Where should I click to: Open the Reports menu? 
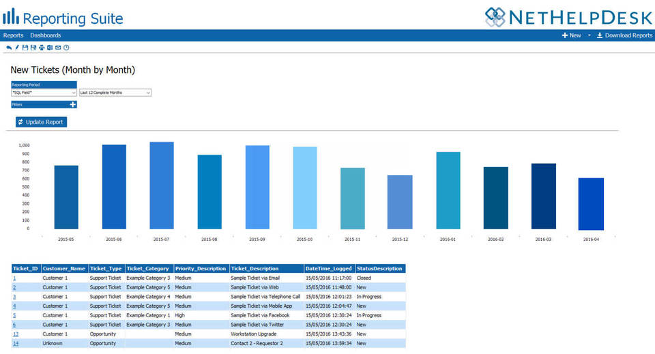click(x=13, y=35)
